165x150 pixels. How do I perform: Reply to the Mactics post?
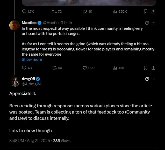[x=24, y=68]
